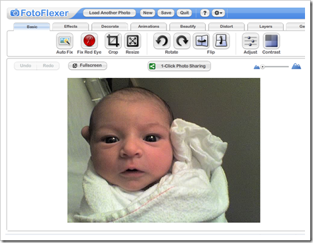313x243 pixels.
Task: Click the zoom slider handle
Action: [262, 67]
